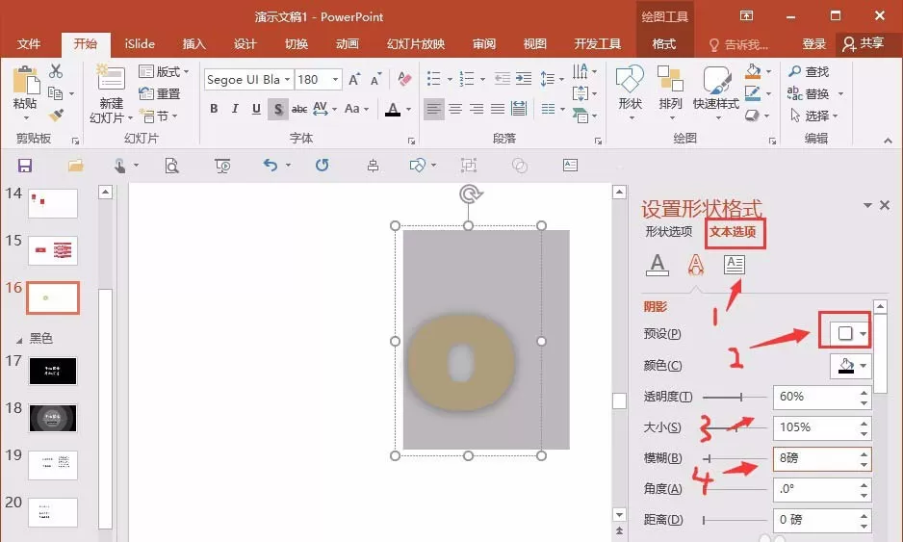Image resolution: width=903 pixels, height=542 pixels.
Task: Switch to the 插入 ribbon tab
Action: click(194, 43)
